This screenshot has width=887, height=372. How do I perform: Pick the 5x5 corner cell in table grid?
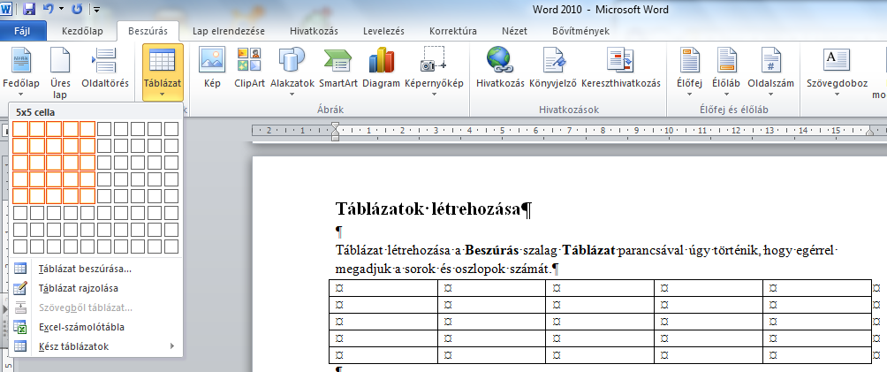[87, 196]
